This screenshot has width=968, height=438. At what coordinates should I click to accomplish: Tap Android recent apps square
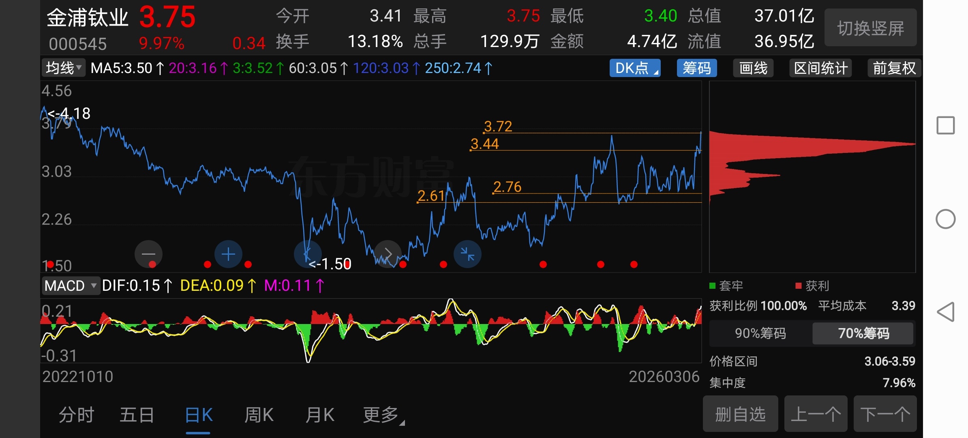coord(945,125)
